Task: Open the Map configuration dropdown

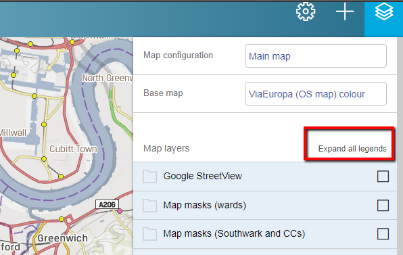Action: coord(316,55)
